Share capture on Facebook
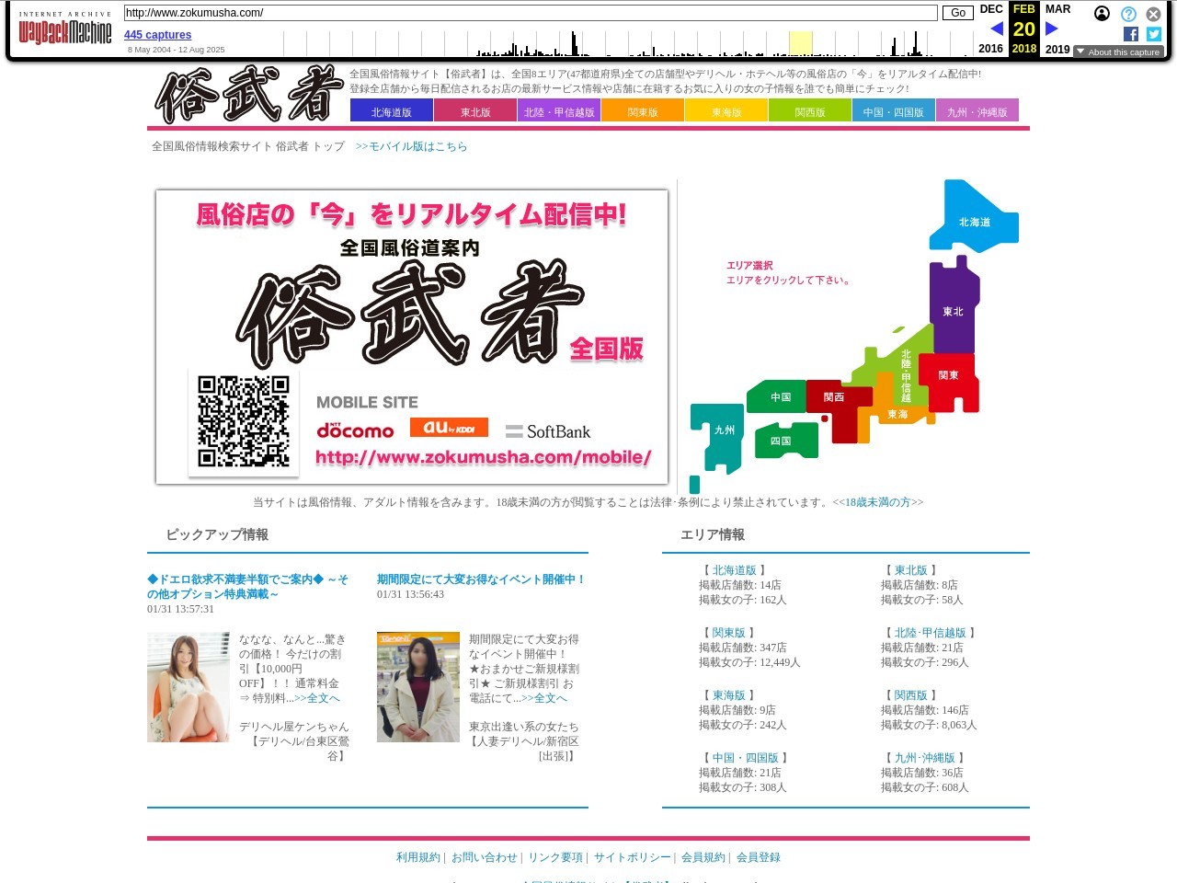 [x=1131, y=34]
